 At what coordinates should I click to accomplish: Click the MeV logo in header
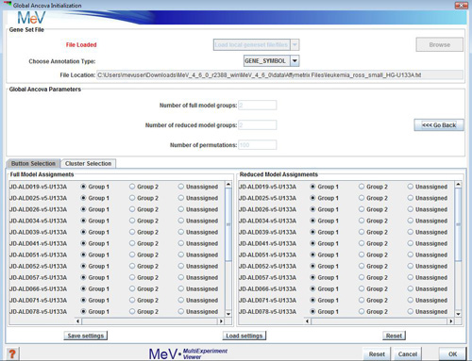(31, 18)
